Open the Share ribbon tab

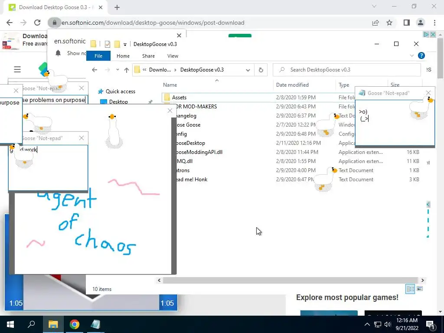(x=148, y=56)
